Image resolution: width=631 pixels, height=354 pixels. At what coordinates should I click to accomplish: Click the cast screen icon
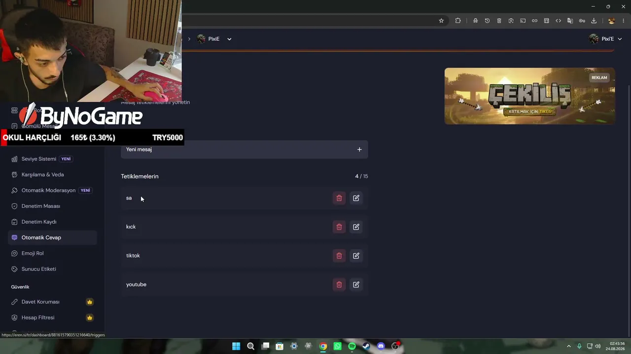(523, 21)
